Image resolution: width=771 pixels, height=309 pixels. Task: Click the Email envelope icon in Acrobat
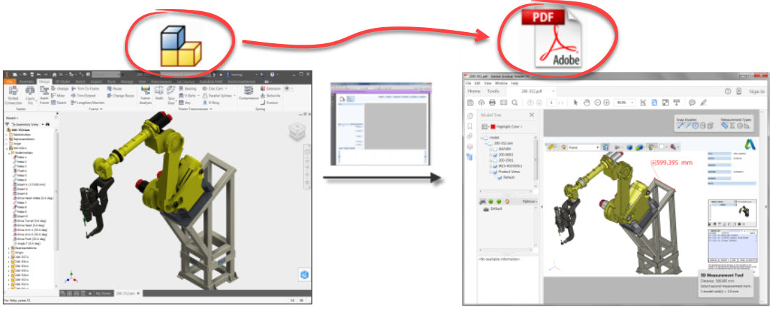pos(503,103)
